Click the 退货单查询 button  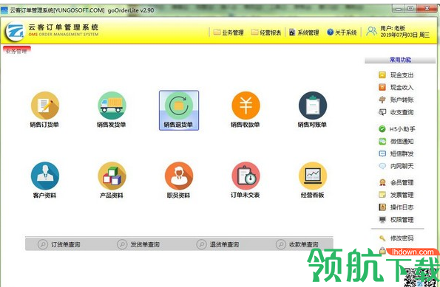pos(217,244)
